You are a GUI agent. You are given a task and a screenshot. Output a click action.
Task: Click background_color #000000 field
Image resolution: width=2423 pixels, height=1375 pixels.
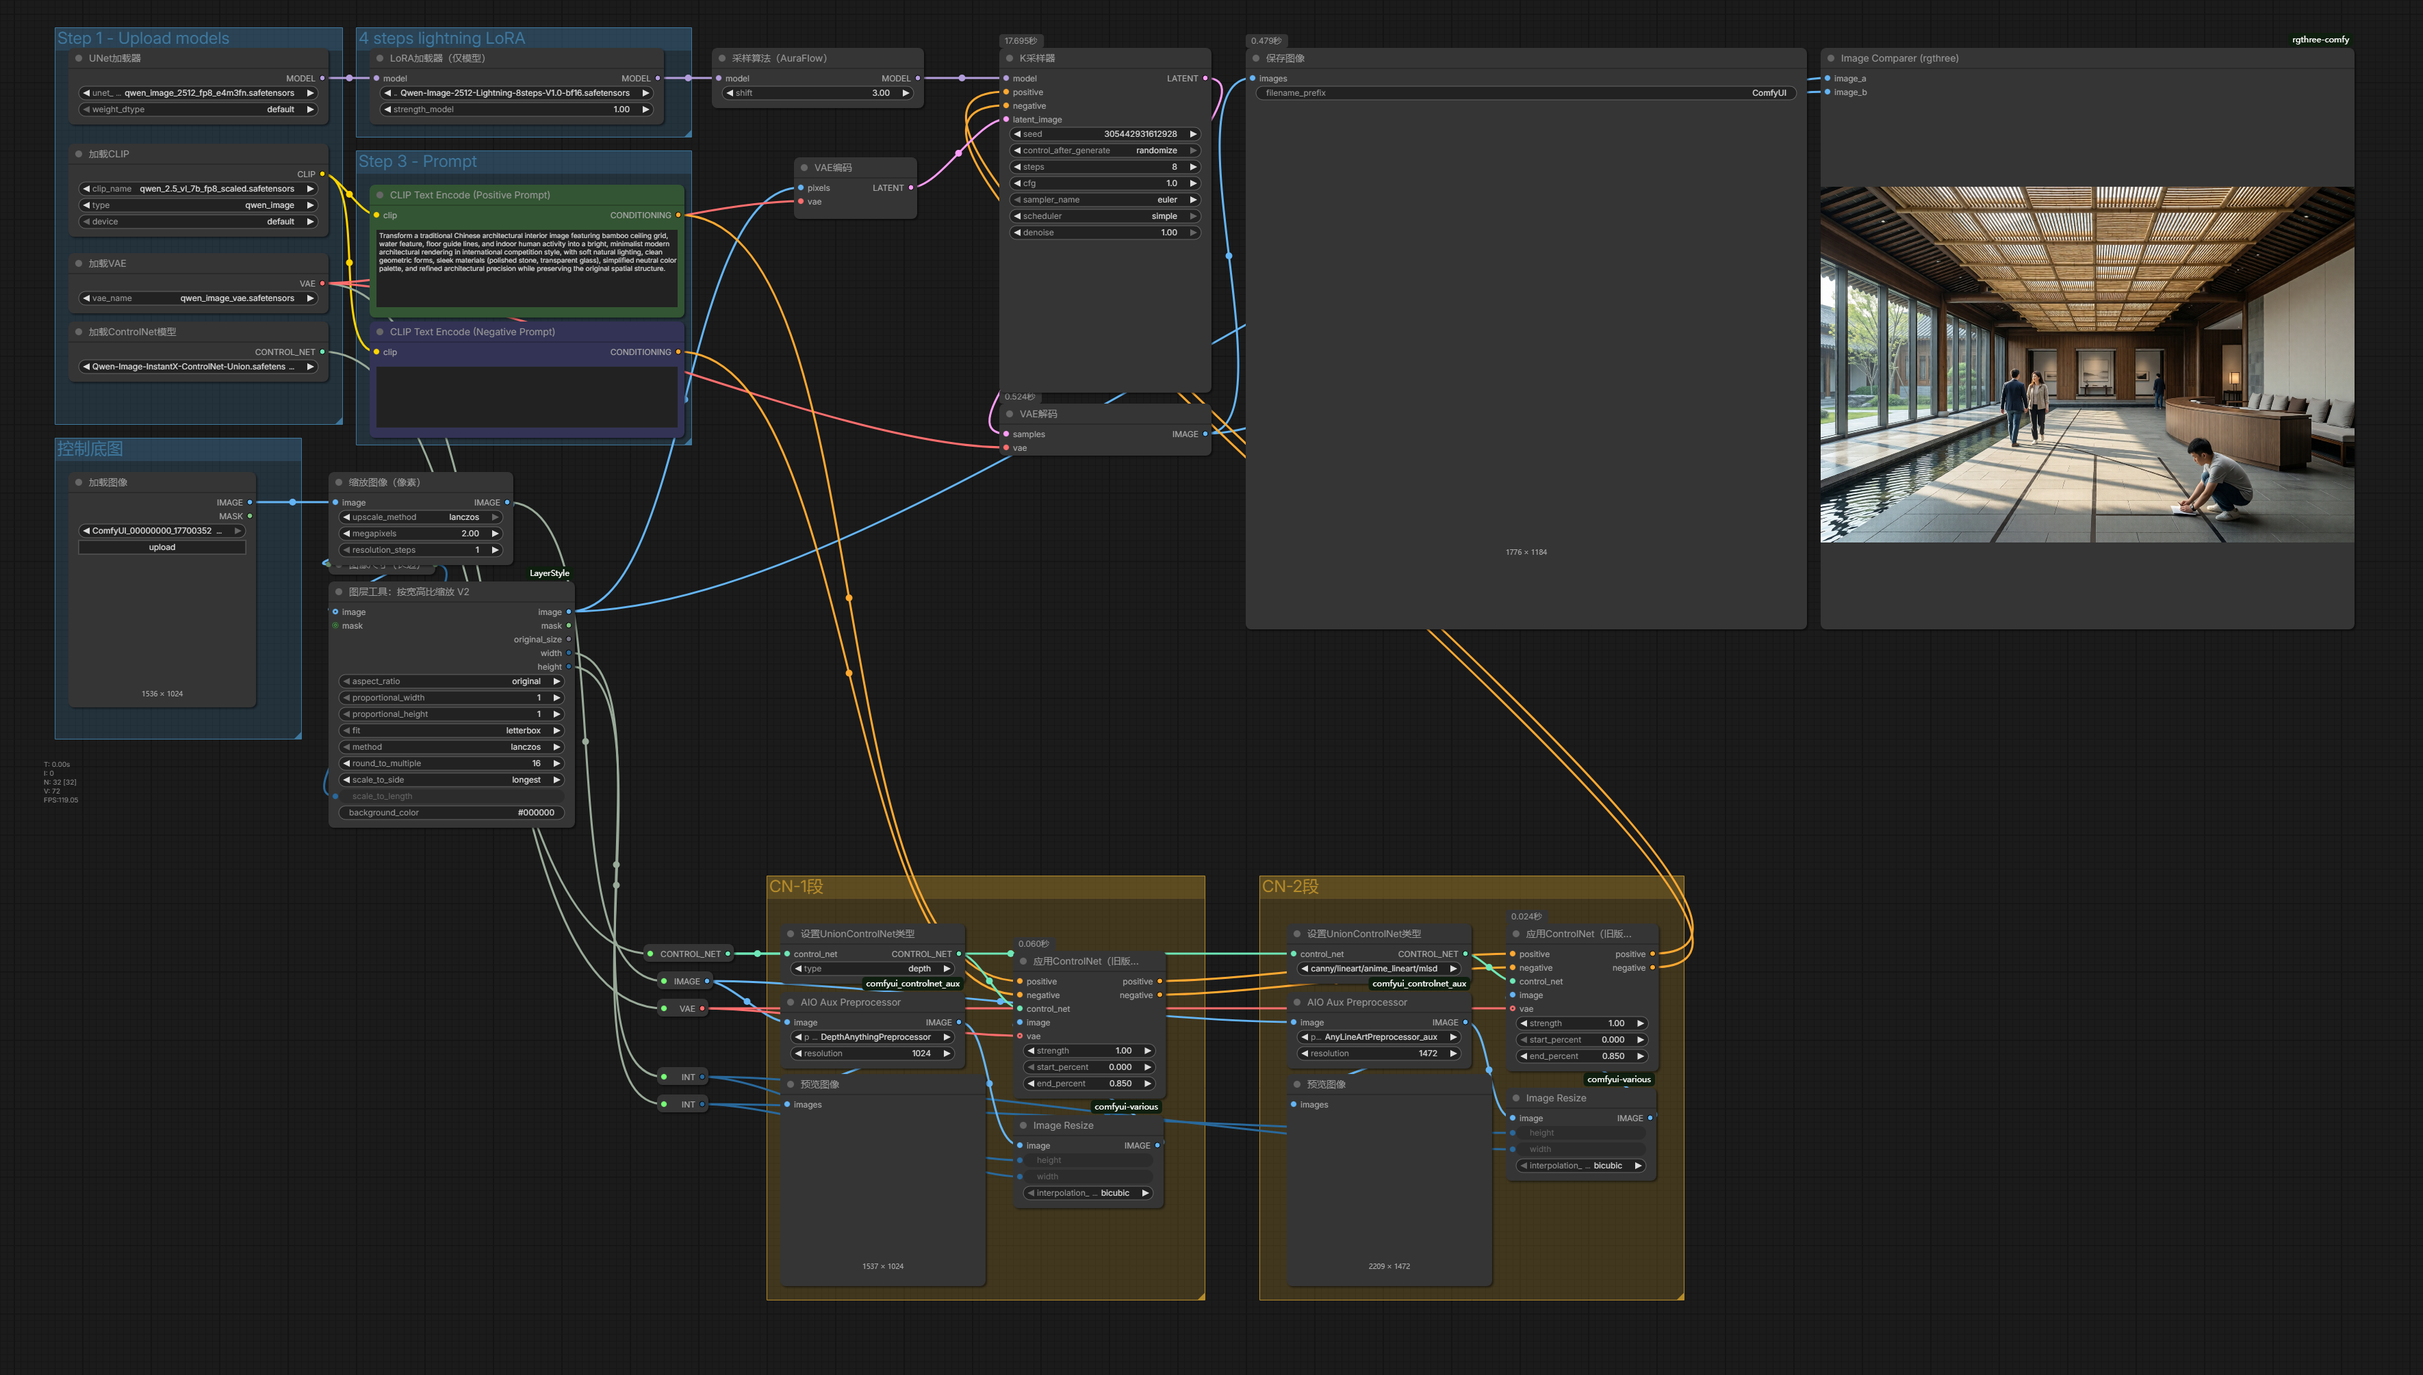point(450,813)
